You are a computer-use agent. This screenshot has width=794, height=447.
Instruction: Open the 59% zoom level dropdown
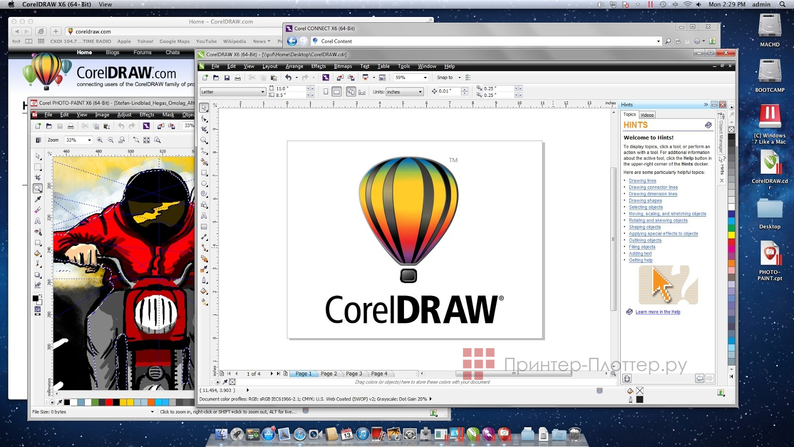click(x=425, y=77)
